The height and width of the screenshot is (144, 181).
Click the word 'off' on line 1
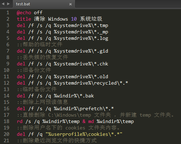tap(38, 12)
